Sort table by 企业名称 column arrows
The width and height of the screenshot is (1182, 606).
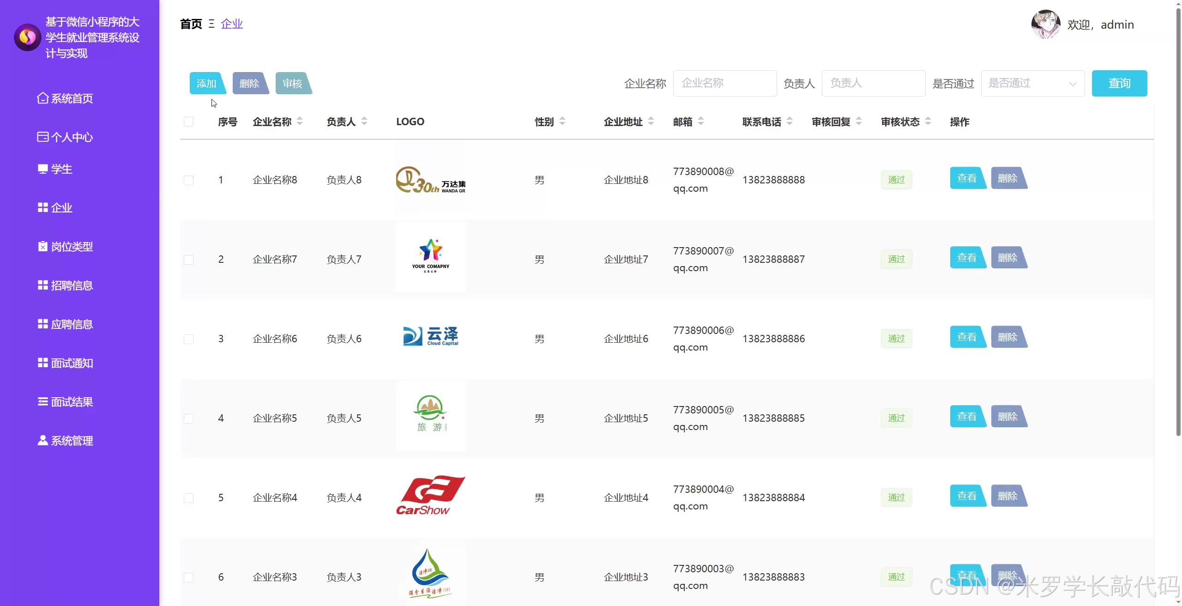click(x=300, y=121)
